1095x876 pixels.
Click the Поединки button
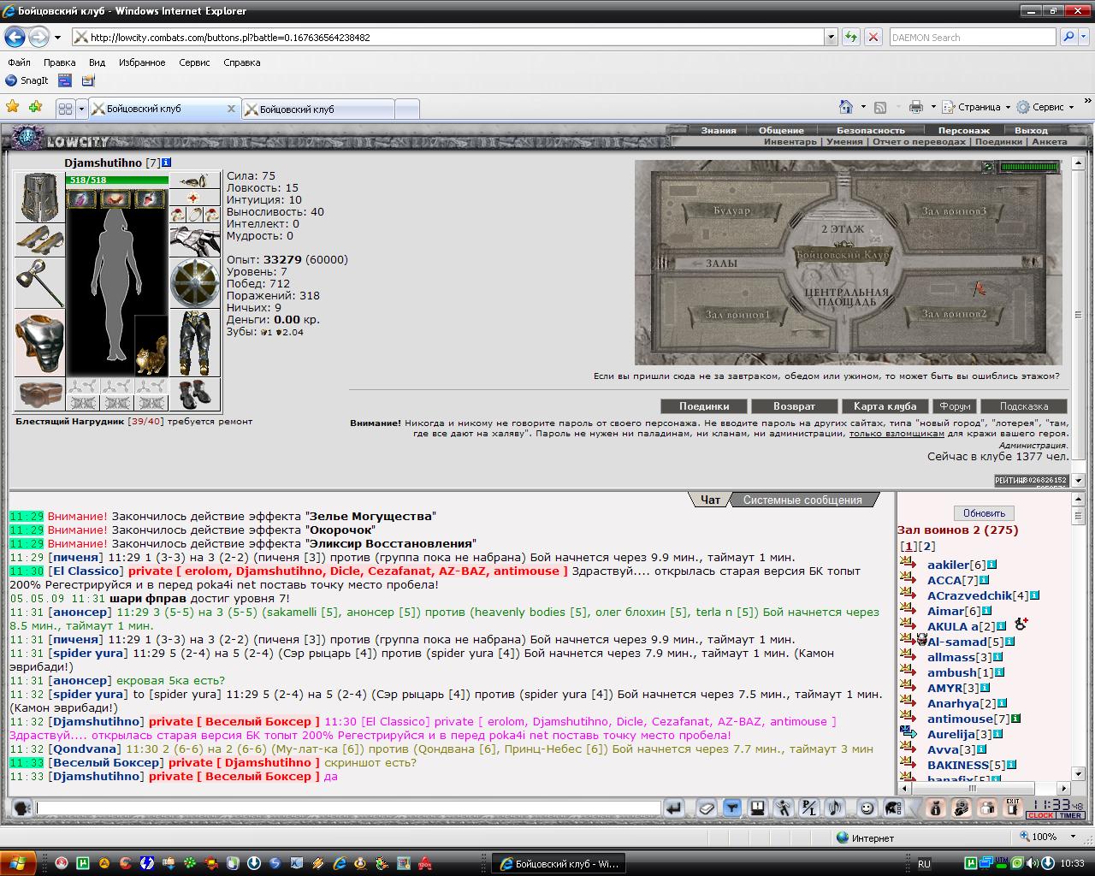[x=704, y=406]
